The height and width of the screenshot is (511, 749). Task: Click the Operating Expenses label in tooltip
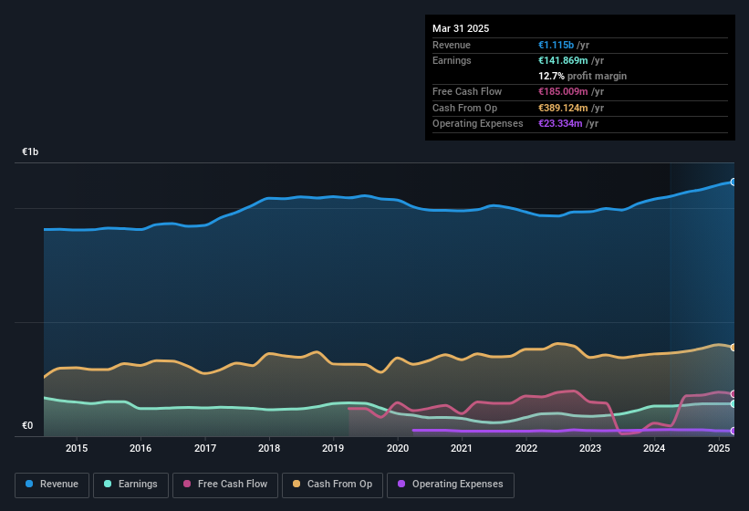[478, 124]
